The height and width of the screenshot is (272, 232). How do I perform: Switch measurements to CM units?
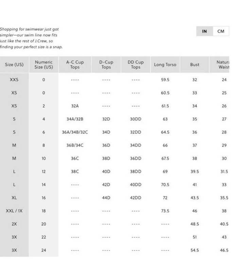(x=221, y=31)
